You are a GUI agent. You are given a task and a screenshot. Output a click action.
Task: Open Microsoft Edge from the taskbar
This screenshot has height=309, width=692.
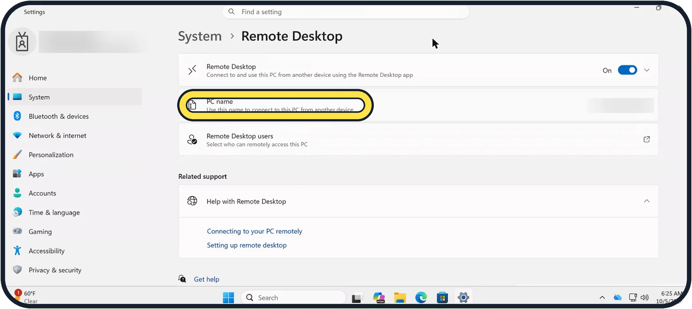[x=421, y=298]
